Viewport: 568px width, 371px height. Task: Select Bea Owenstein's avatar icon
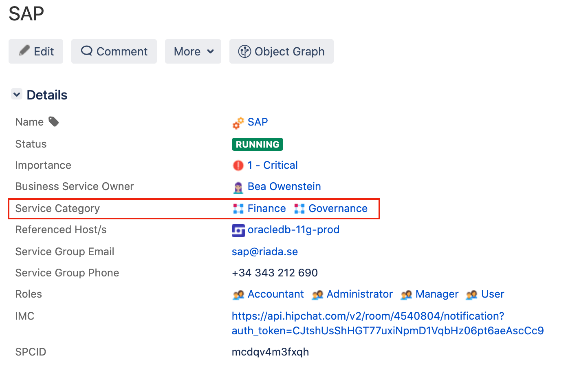[238, 187]
